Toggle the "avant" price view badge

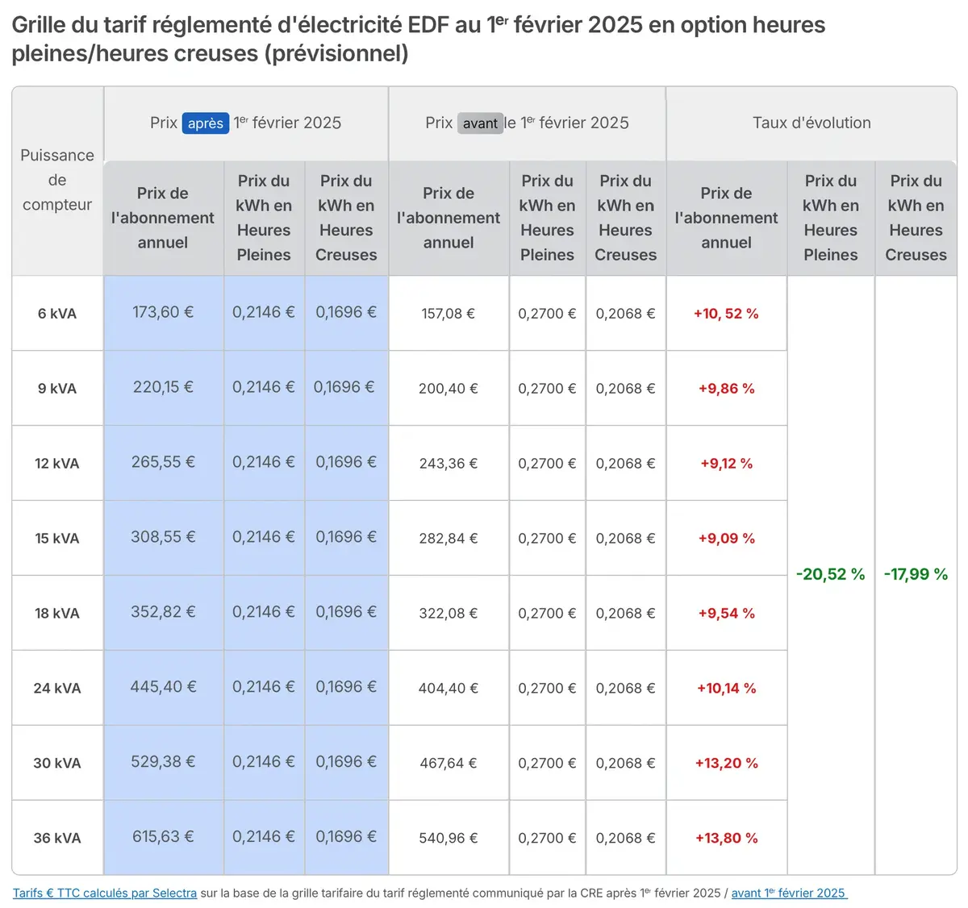[x=481, y=123]
